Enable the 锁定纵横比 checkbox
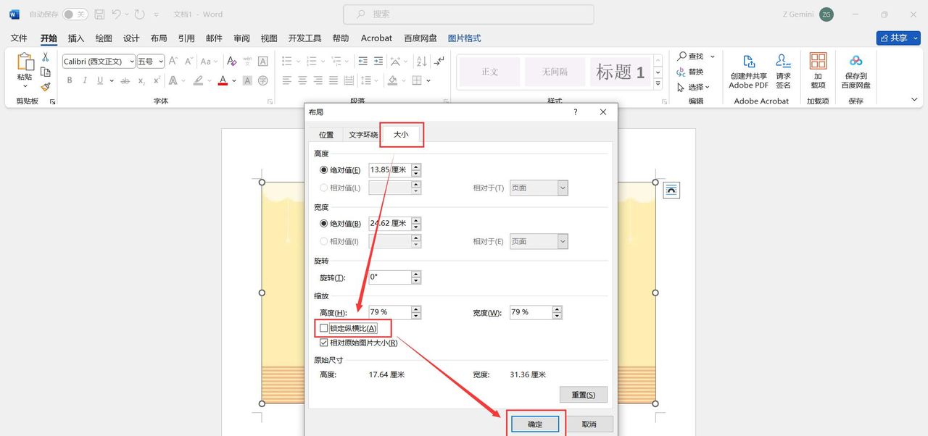The image size is (928, 436). [x=323, y=327]
